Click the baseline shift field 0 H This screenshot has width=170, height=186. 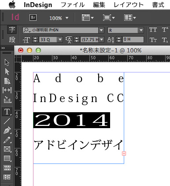[x=133, y=39]
